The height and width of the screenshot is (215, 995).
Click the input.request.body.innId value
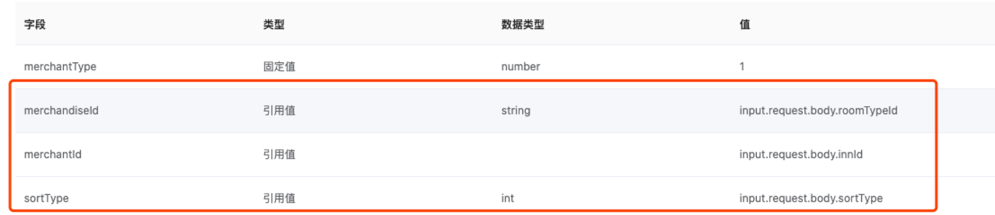tap(801, 154)
